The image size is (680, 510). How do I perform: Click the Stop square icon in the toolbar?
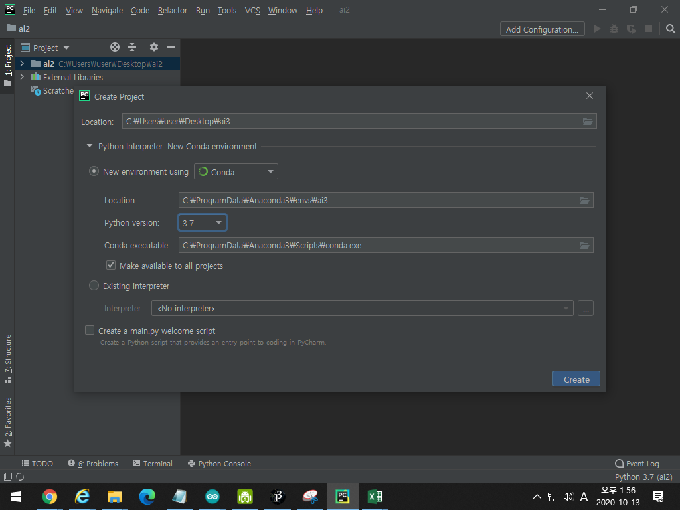pyautogui.click(x=649, y=29)
